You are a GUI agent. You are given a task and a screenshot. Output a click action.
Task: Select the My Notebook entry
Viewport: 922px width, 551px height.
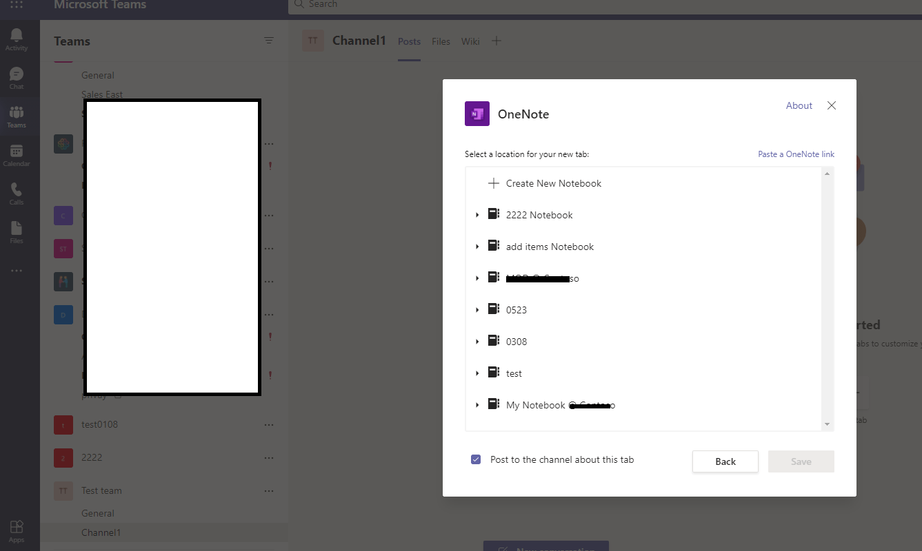point(561,405)
